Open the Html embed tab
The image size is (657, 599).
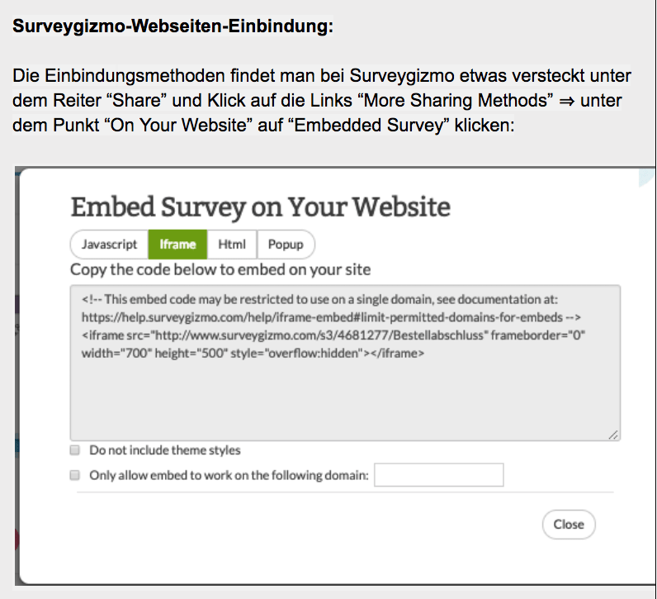point(232,245)
